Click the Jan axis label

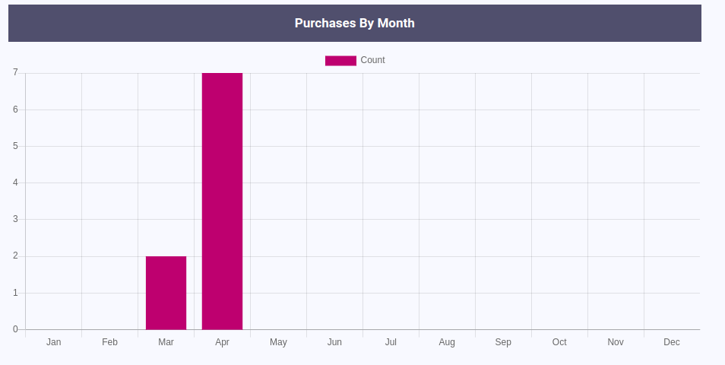coord(53,342)
